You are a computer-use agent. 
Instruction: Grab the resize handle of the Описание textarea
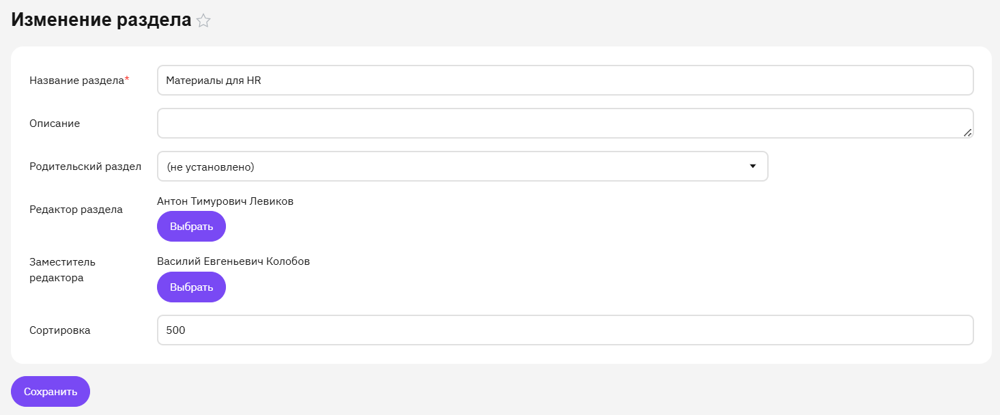(968, 133)
